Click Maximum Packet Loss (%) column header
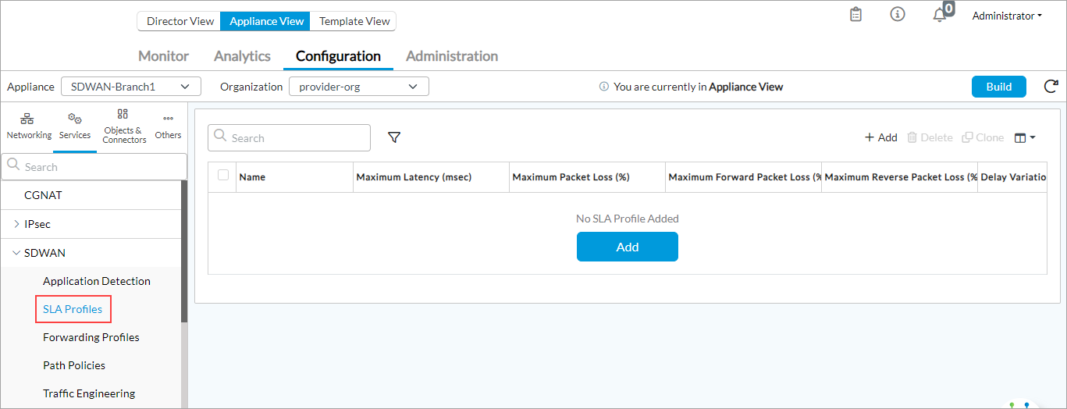1067x409 pixels. 587,177
